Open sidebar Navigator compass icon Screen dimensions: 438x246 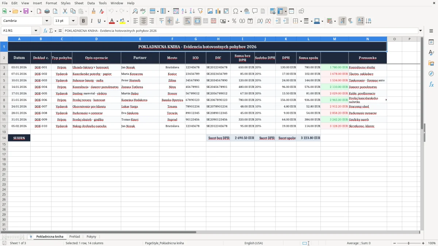[431, 74]
